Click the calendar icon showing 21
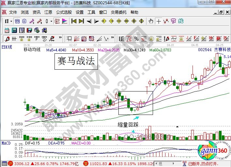 click(7, 30)
